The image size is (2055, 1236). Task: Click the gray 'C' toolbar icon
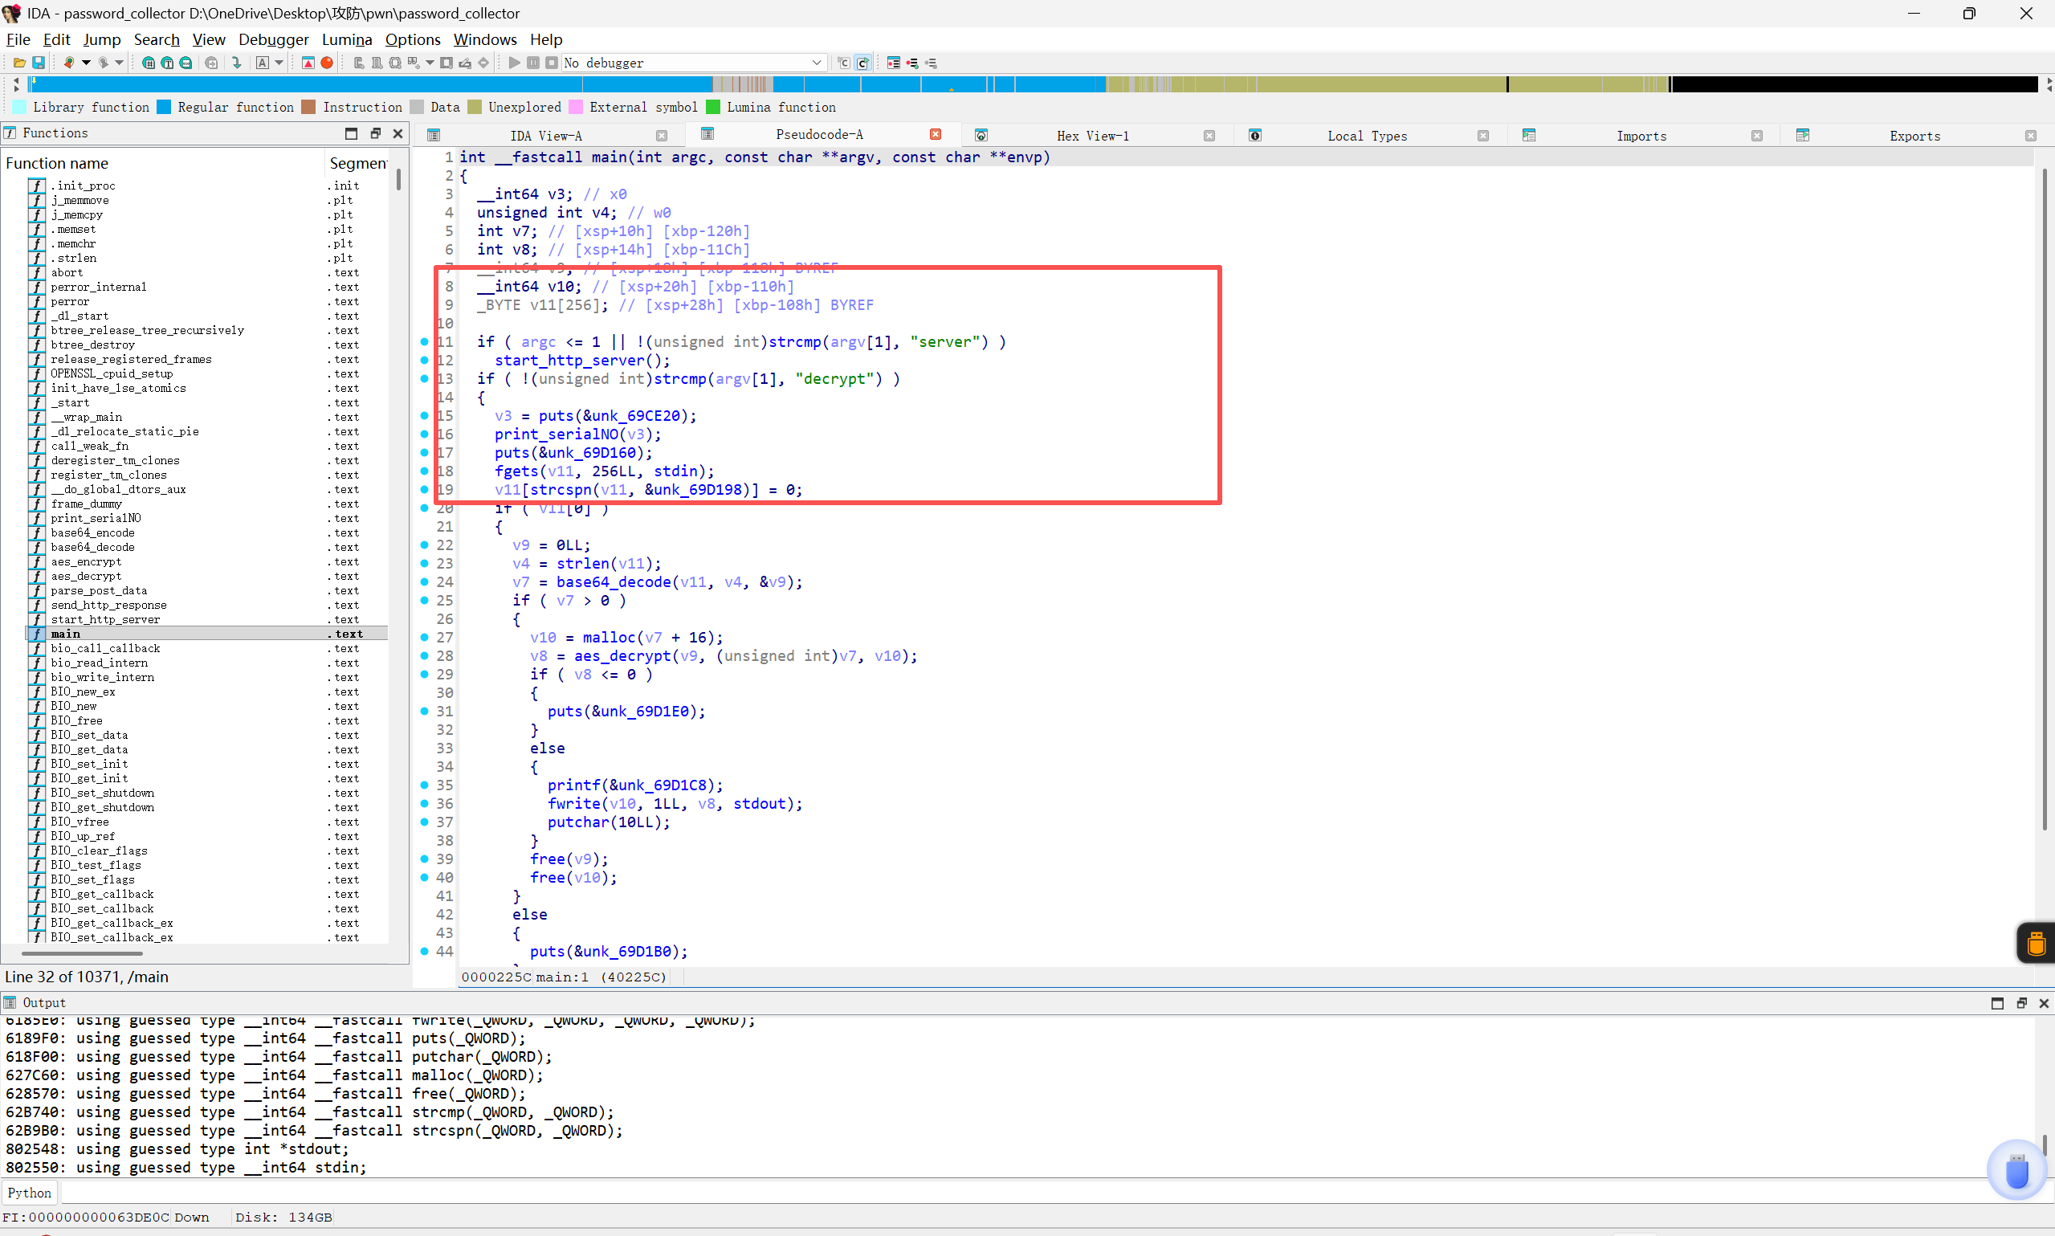(x=843, y=63)
